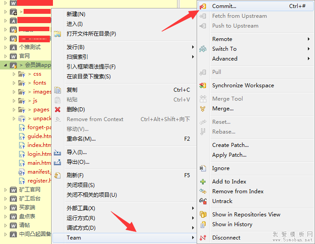Open the 运行方式(R) submenu
The image size is (315, 244).
coord(125,218)
